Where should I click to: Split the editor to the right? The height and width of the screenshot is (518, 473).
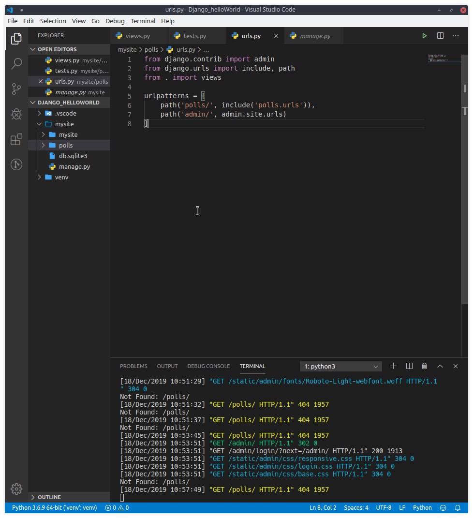(x=440, y=36)
